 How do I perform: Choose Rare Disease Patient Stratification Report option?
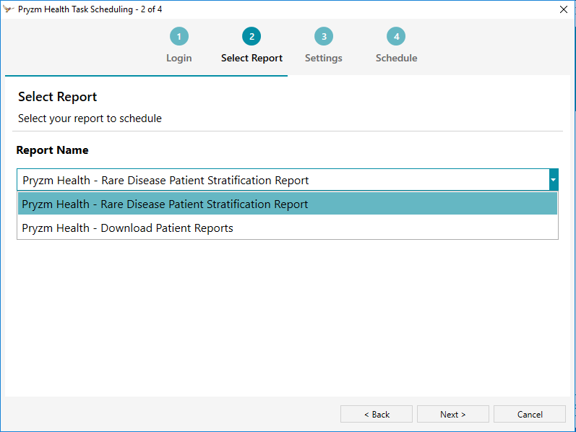point(288,204)
